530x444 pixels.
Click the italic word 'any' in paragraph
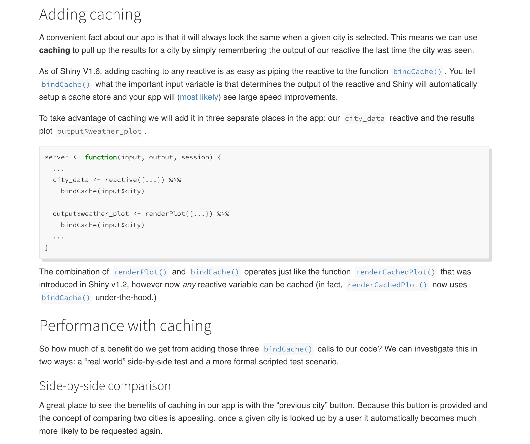click(189, 285)
